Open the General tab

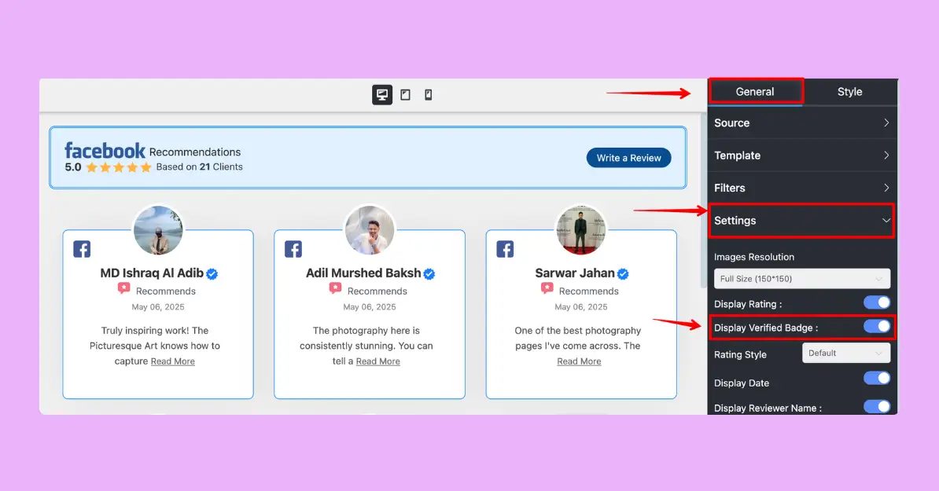coord(755,92)
